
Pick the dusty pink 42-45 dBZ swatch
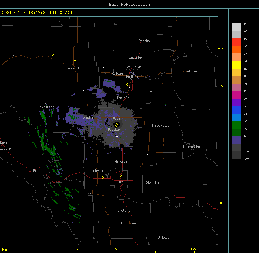tap(236, 87)
